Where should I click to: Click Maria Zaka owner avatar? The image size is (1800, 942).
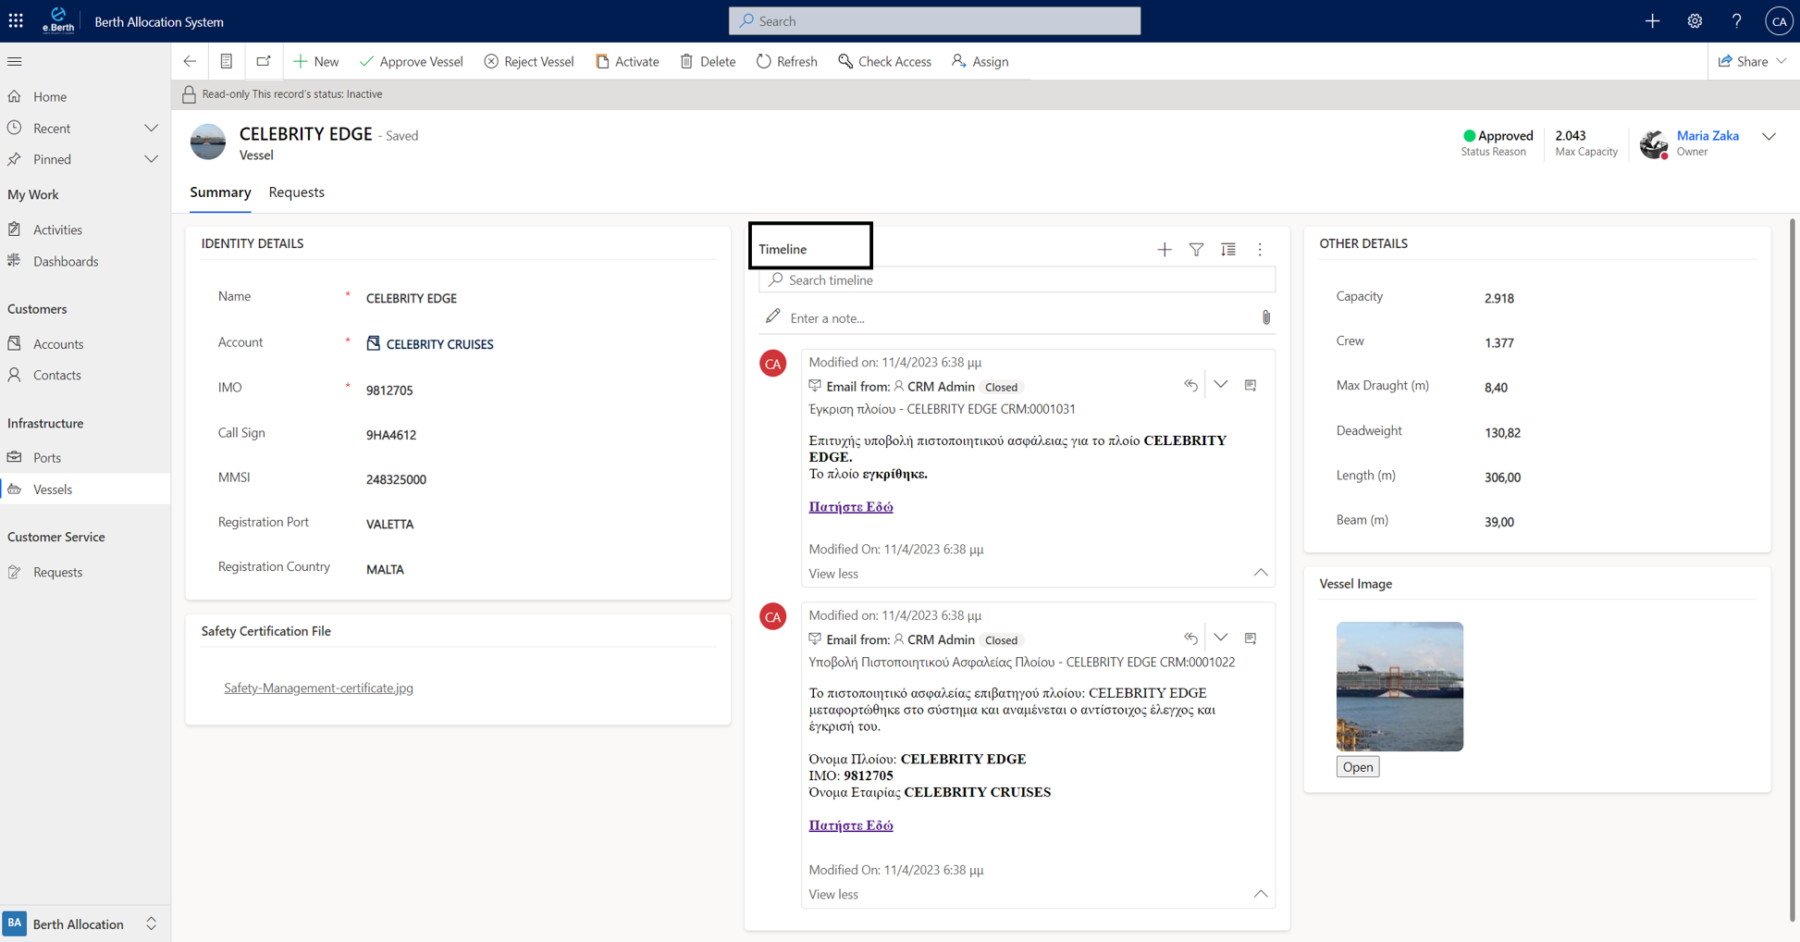pyautogui.click(x=1653, y=143)
